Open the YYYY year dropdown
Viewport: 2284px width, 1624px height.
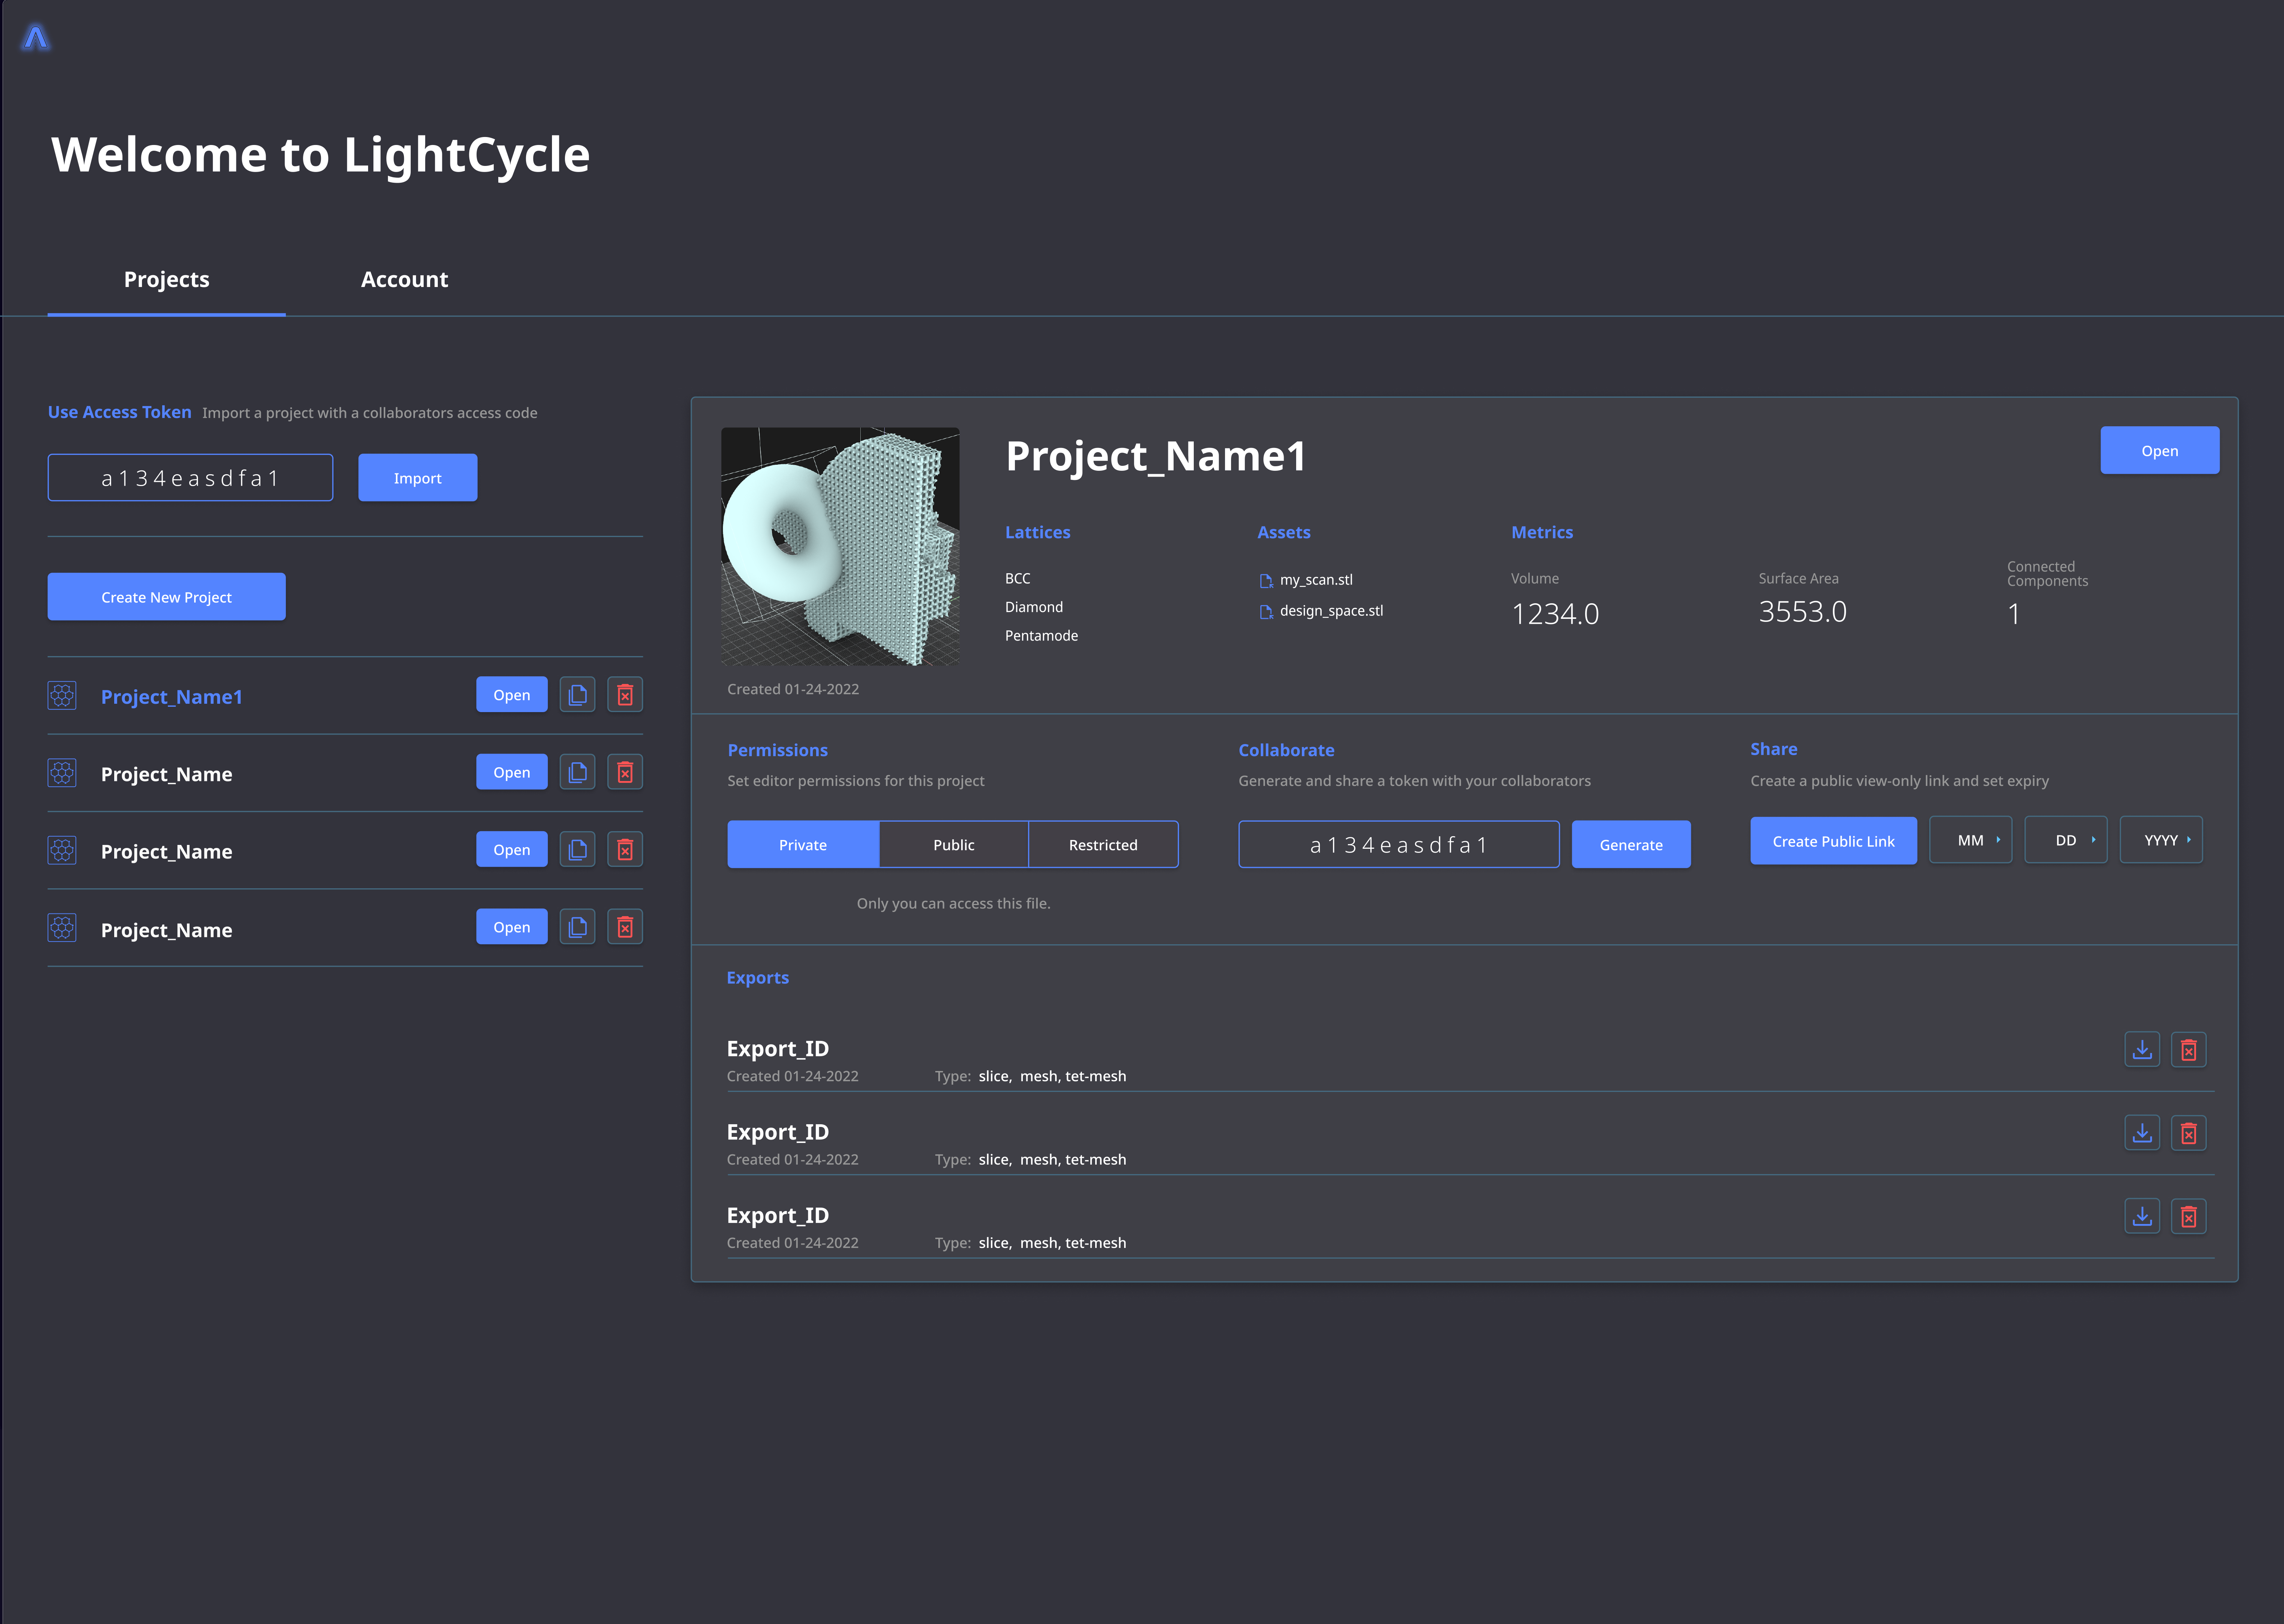2161,840
